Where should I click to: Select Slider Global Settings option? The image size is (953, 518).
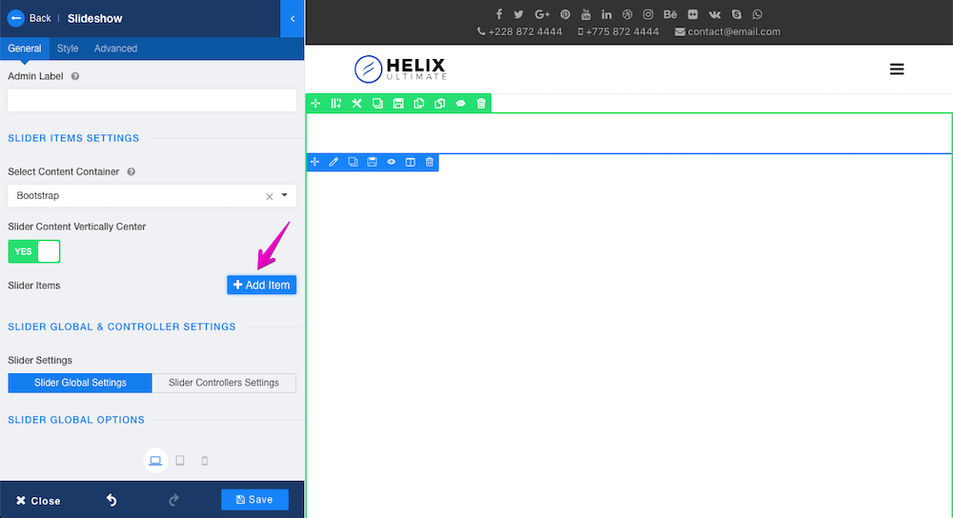pos(80,383)
